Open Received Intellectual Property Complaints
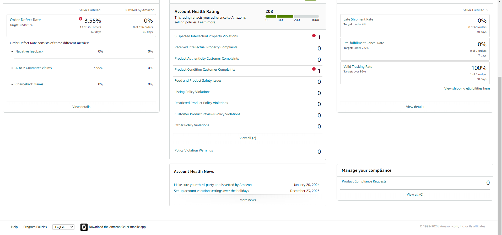This screenshot has width=502, height=235. (206, 47)
